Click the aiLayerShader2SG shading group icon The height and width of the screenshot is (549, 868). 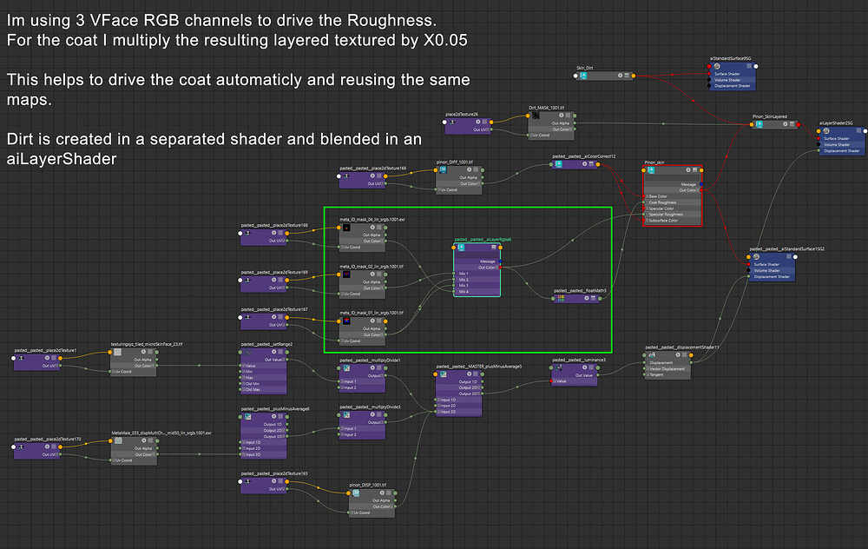(x=826, y=131)
